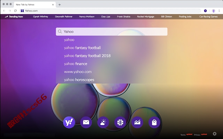Open the Yahoo homepage shortcut icon

click(69, 122)
